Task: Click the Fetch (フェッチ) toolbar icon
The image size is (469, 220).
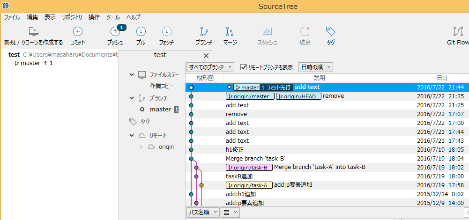Action: click(x=167, y=31)
